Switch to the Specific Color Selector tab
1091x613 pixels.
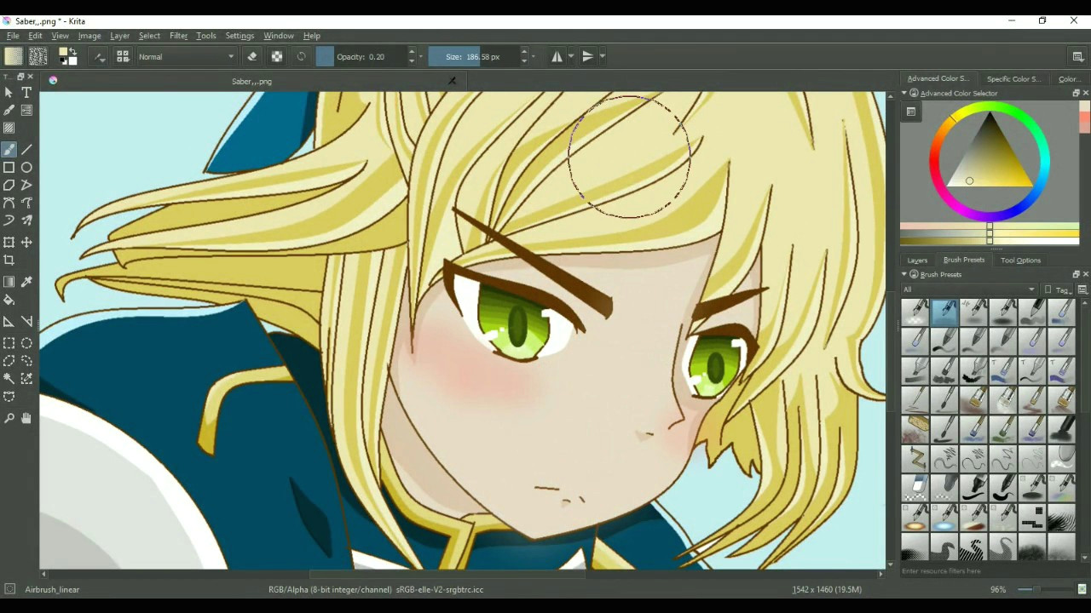(1013, 78)
